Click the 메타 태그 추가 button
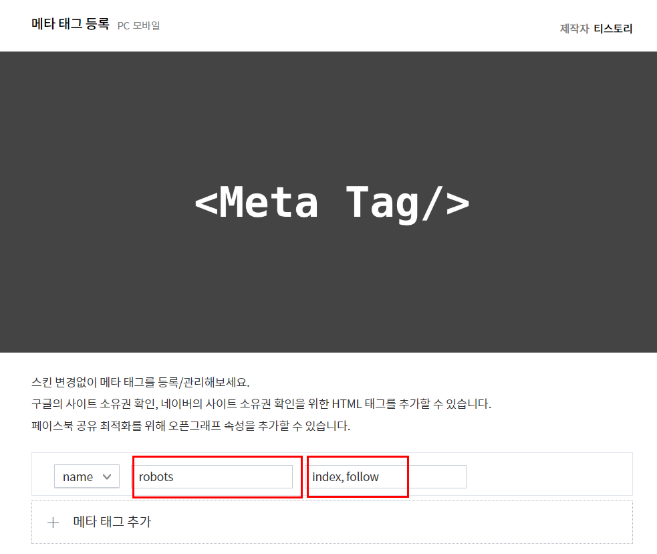This screenshot has height=554, width=657. coord(112,523)
